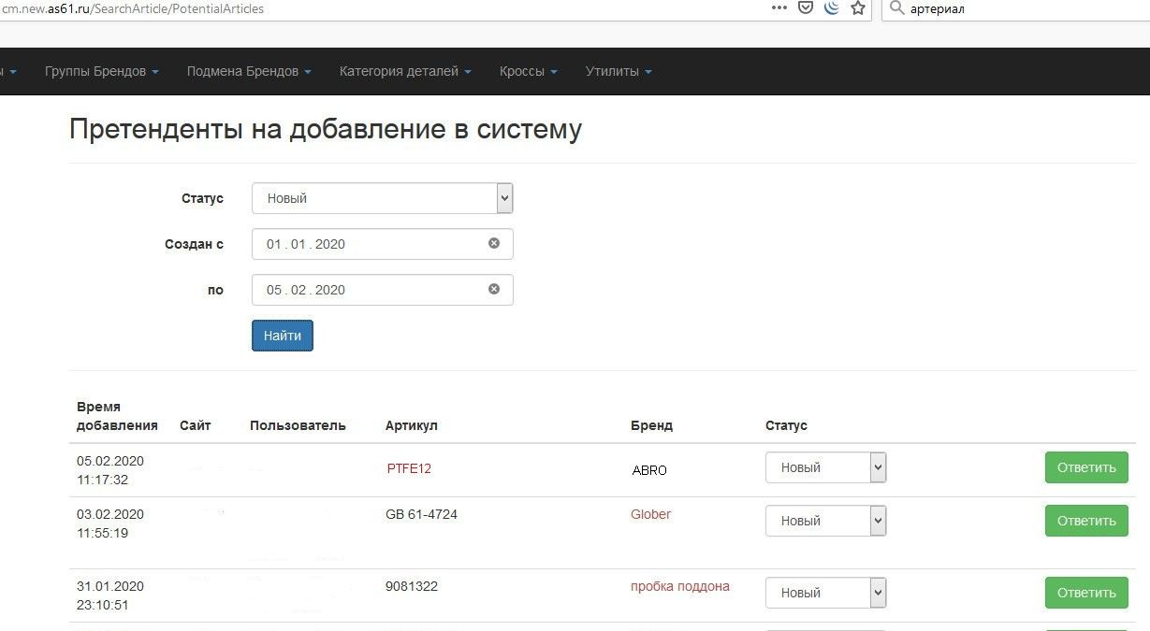Open status dropdown for GB 61-4724 row
Viewport: 1150px width, 631px height.
[x=825, y=521]
